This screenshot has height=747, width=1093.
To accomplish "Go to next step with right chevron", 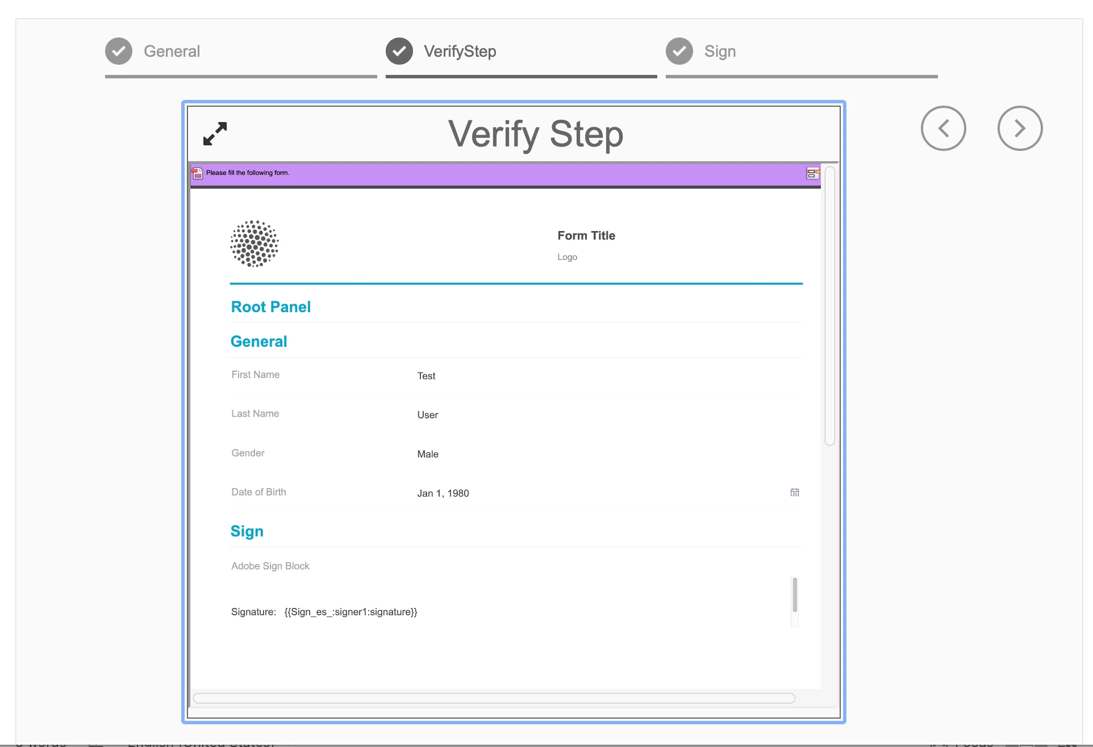I will coord(1020,128).
